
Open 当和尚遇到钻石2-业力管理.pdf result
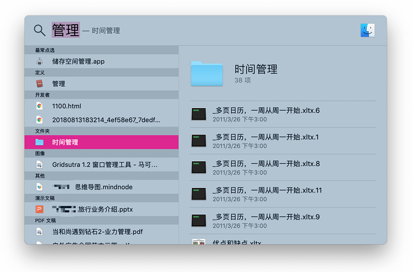point(102,232)
